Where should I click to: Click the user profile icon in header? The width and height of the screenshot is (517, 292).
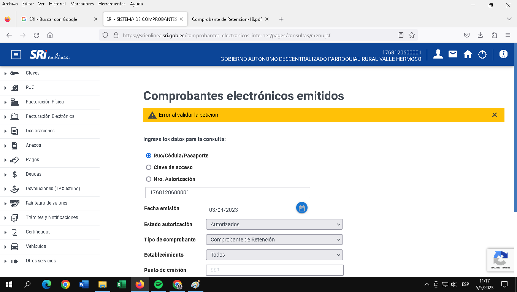coord(438,54)
